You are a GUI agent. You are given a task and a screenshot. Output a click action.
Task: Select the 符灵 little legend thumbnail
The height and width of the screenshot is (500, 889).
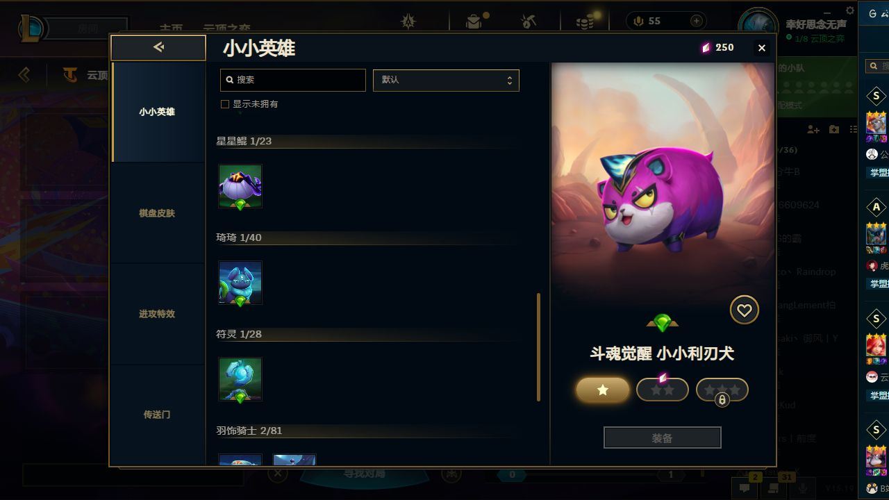click(240, 379)
